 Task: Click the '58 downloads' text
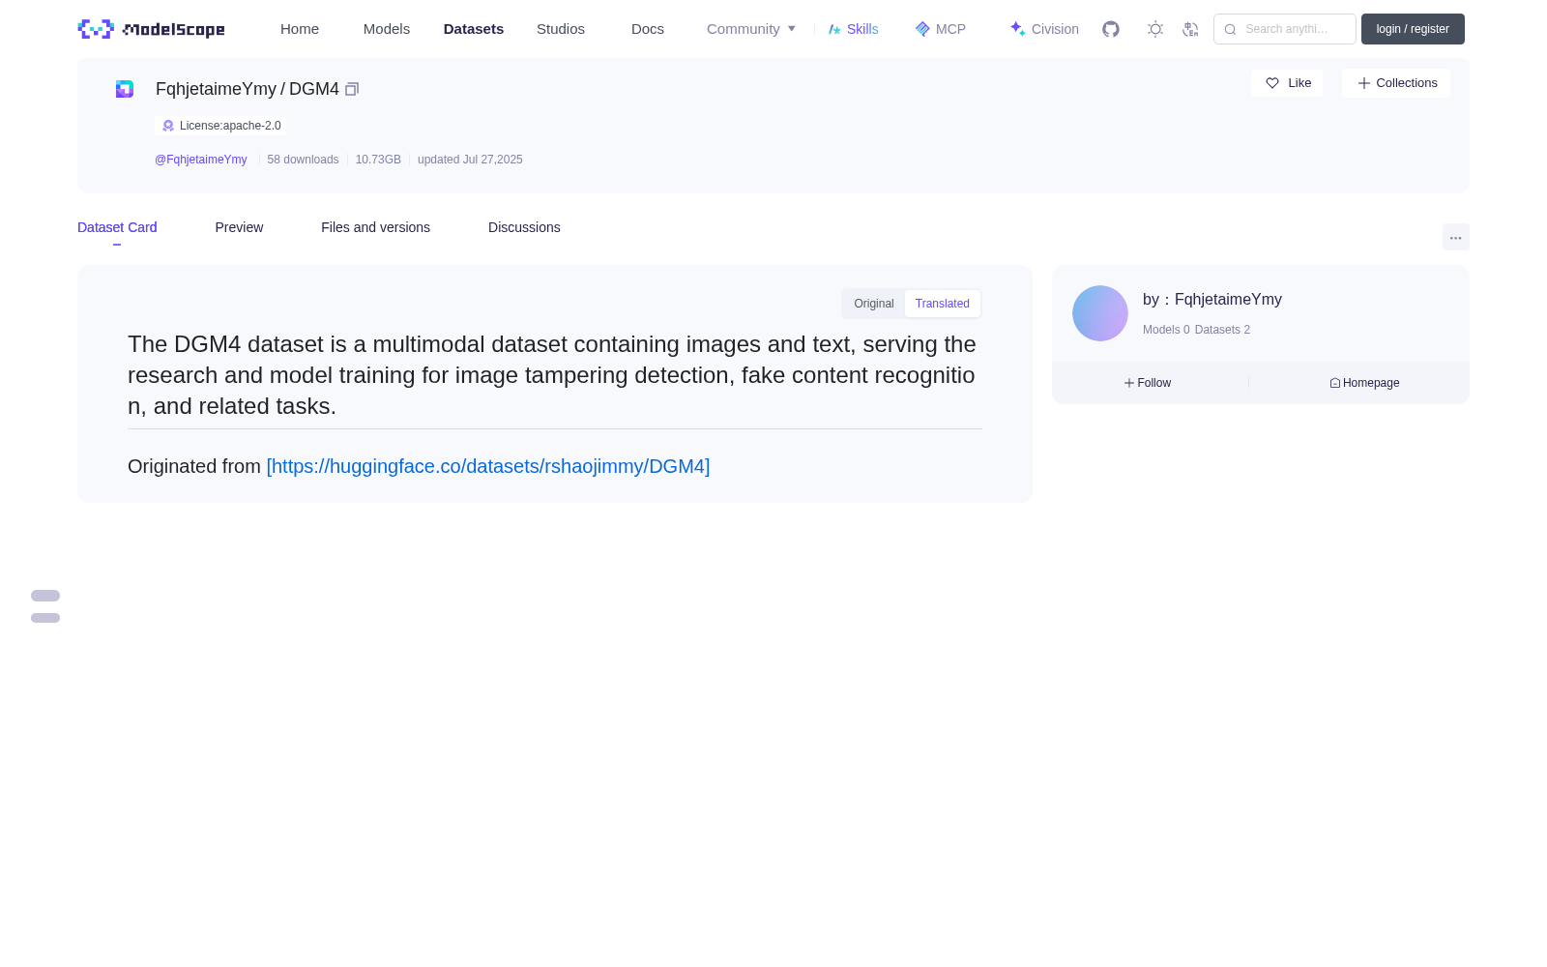(303, 160)
